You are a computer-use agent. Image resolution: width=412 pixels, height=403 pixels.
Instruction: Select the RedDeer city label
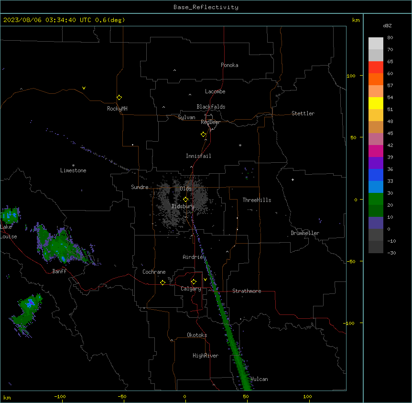(210, 122)
